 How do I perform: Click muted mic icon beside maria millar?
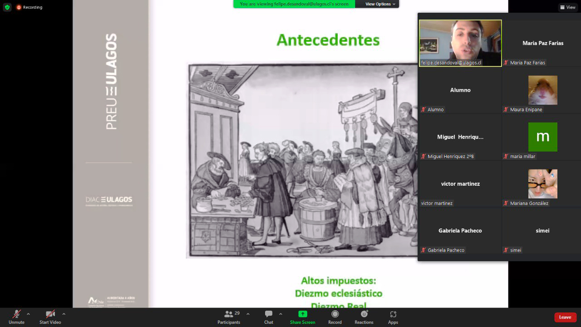click(x=506, y=156)
